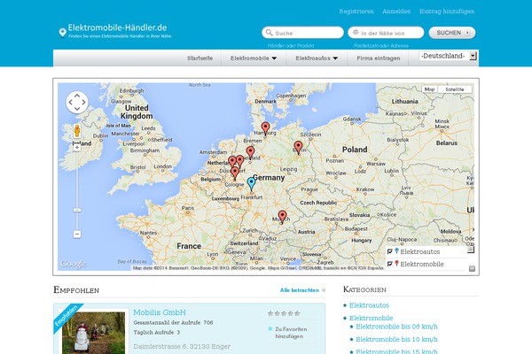
Task: Toggle the Elektromobile checkbox in map legend
Action: (390, 264)
